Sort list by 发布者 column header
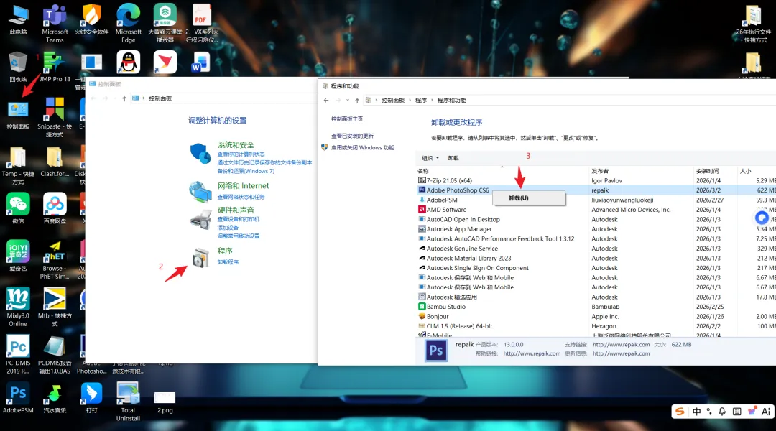This screenshot has width=776, height=431. (641, 171)
